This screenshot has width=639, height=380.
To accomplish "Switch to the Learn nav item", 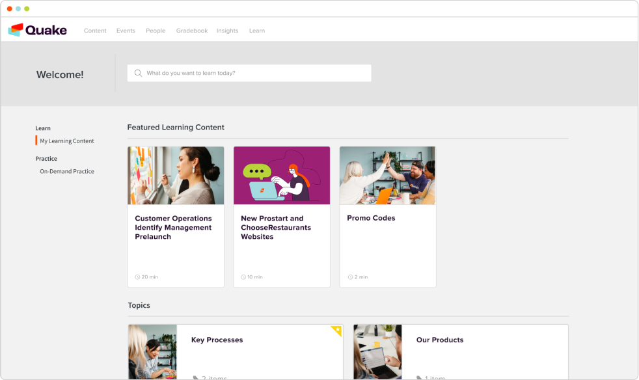I will (x=257, y=31).
